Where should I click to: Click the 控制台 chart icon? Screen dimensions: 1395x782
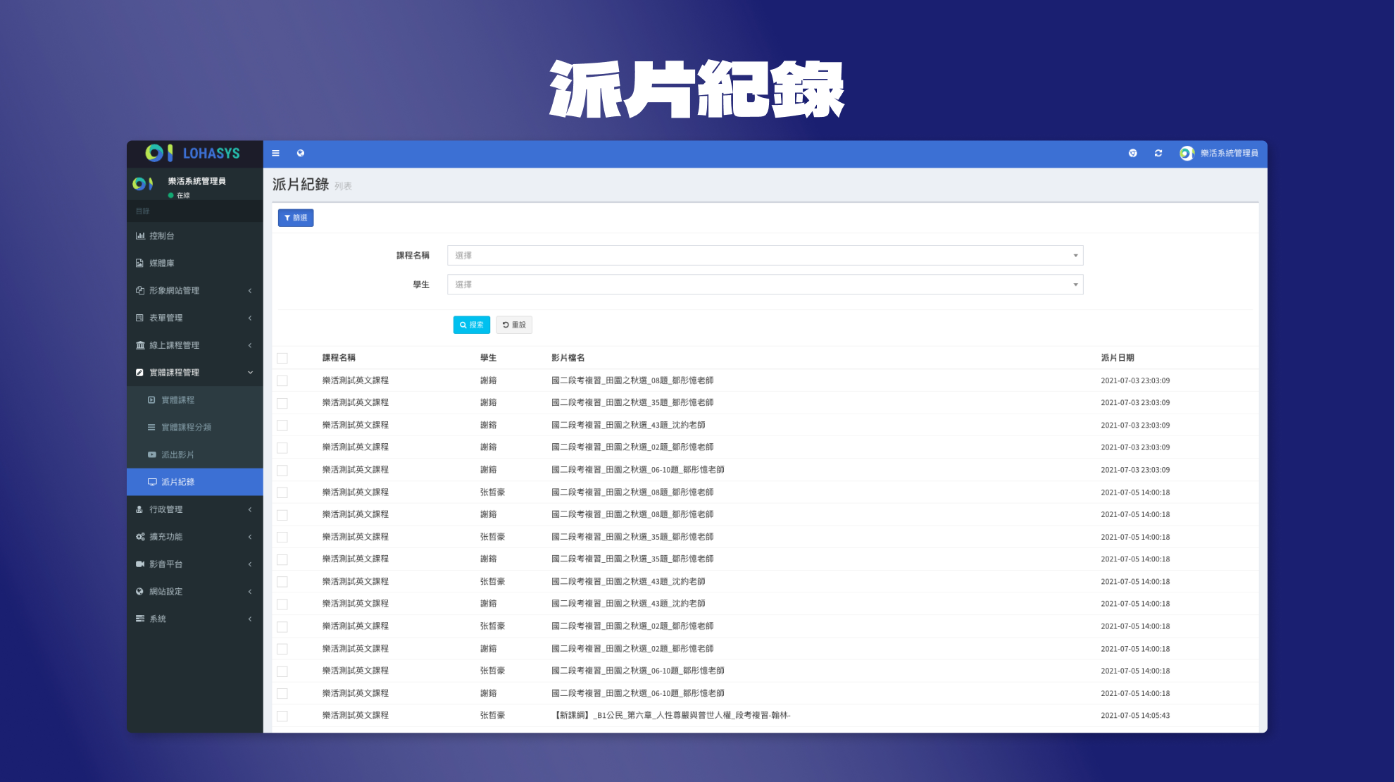(x=140, y=236)
